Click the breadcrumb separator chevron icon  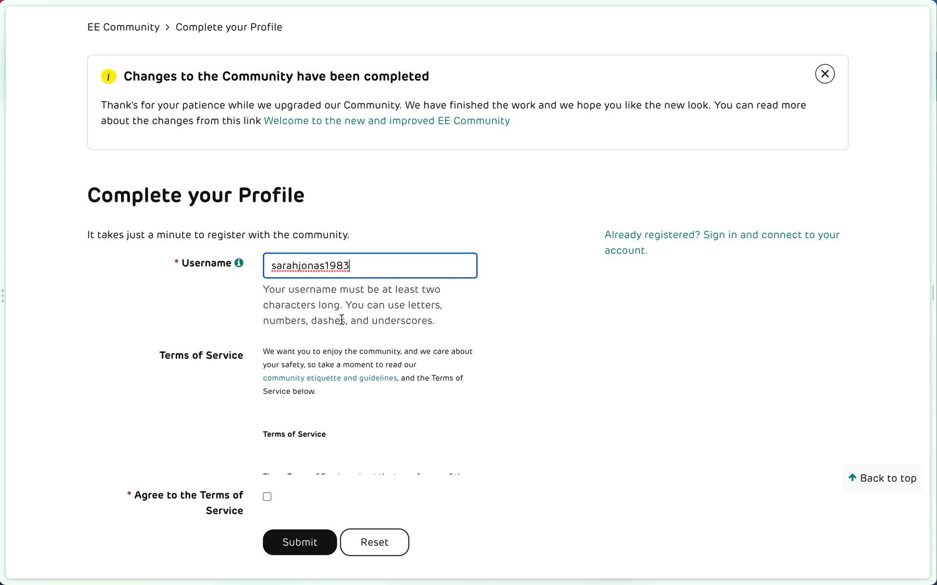pos(167,27)
